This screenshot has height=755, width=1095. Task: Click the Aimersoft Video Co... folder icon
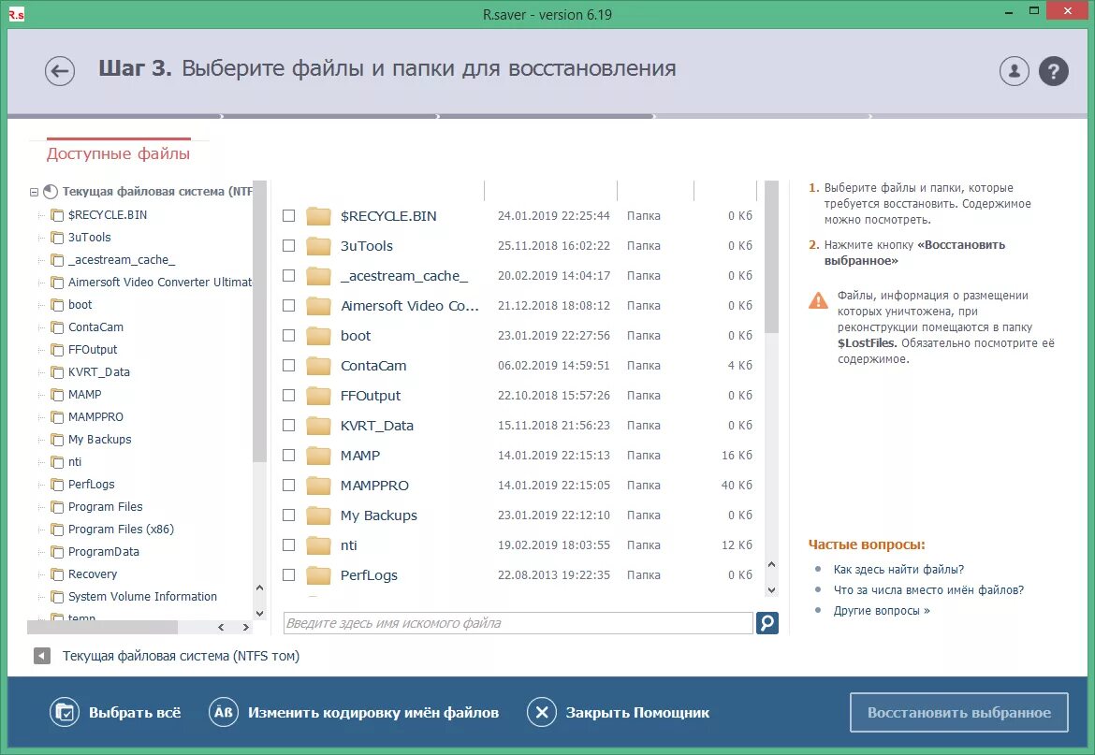(x=318, y=306)
